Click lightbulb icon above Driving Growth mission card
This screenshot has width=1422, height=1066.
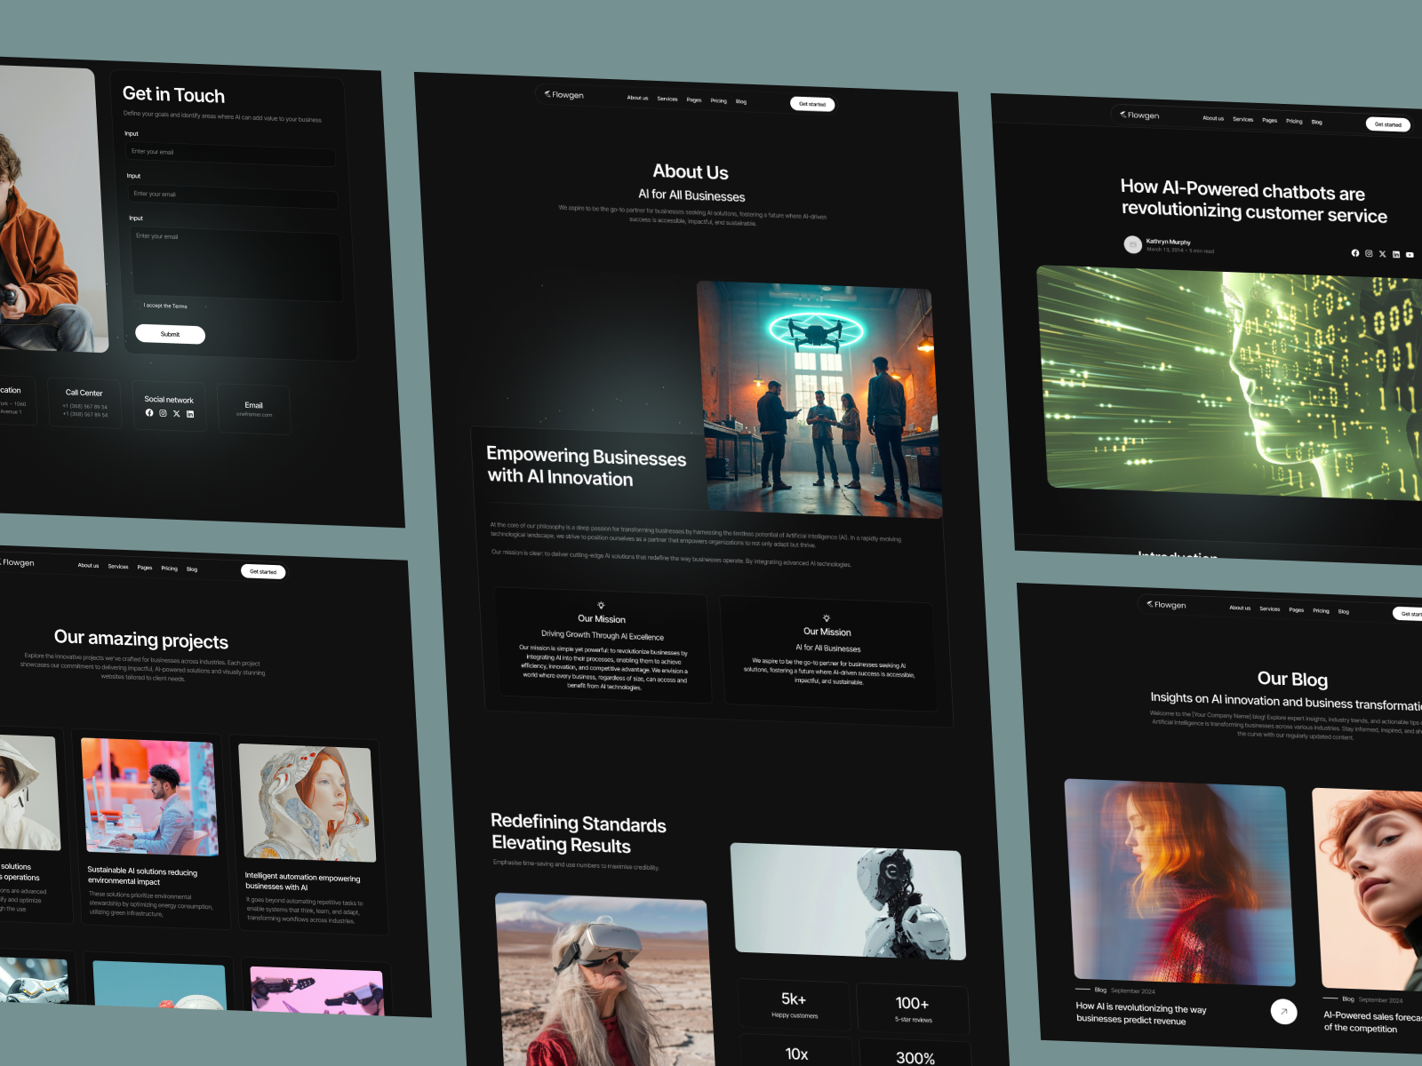[601, 605]
